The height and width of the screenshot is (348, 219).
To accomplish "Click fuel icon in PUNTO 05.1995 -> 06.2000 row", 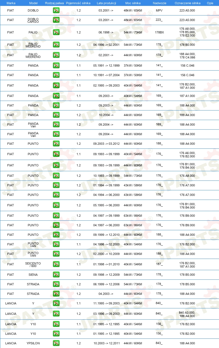I will tap(56, 205).
